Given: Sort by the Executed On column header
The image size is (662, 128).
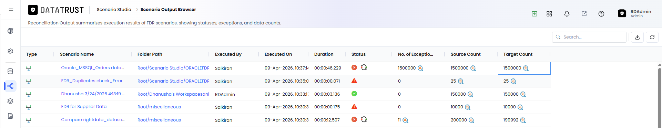Looking at the screenshot, I should [x=278, y=54].
